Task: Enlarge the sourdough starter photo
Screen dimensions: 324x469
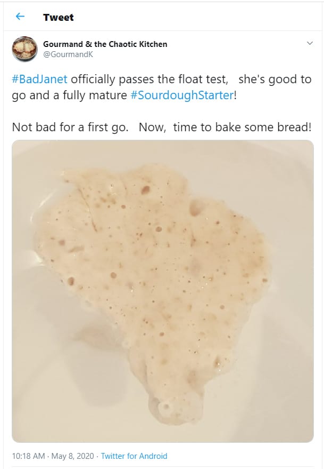Action: (x=163, y=291)
